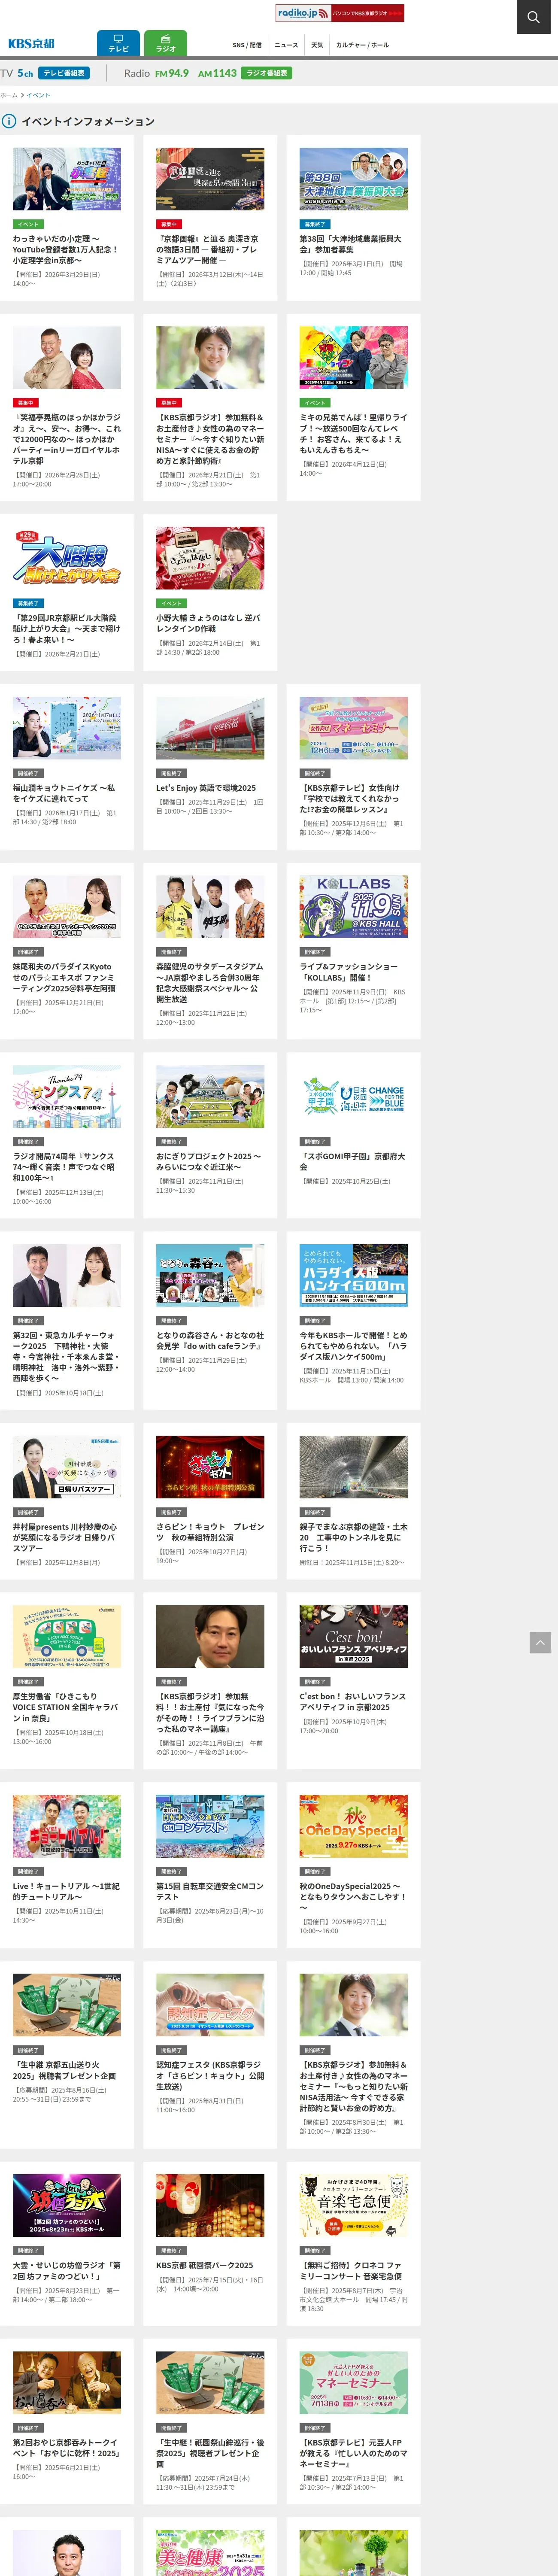This screenshot has width=558, height=2576.
Task: Click the ラジオ番組表 button
Action: (266, 73)
